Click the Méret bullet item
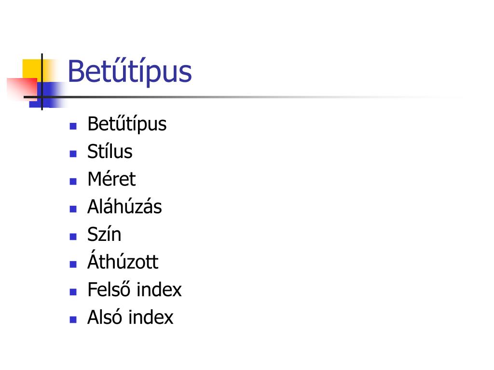The image size is (494, 370). (111, 179)
